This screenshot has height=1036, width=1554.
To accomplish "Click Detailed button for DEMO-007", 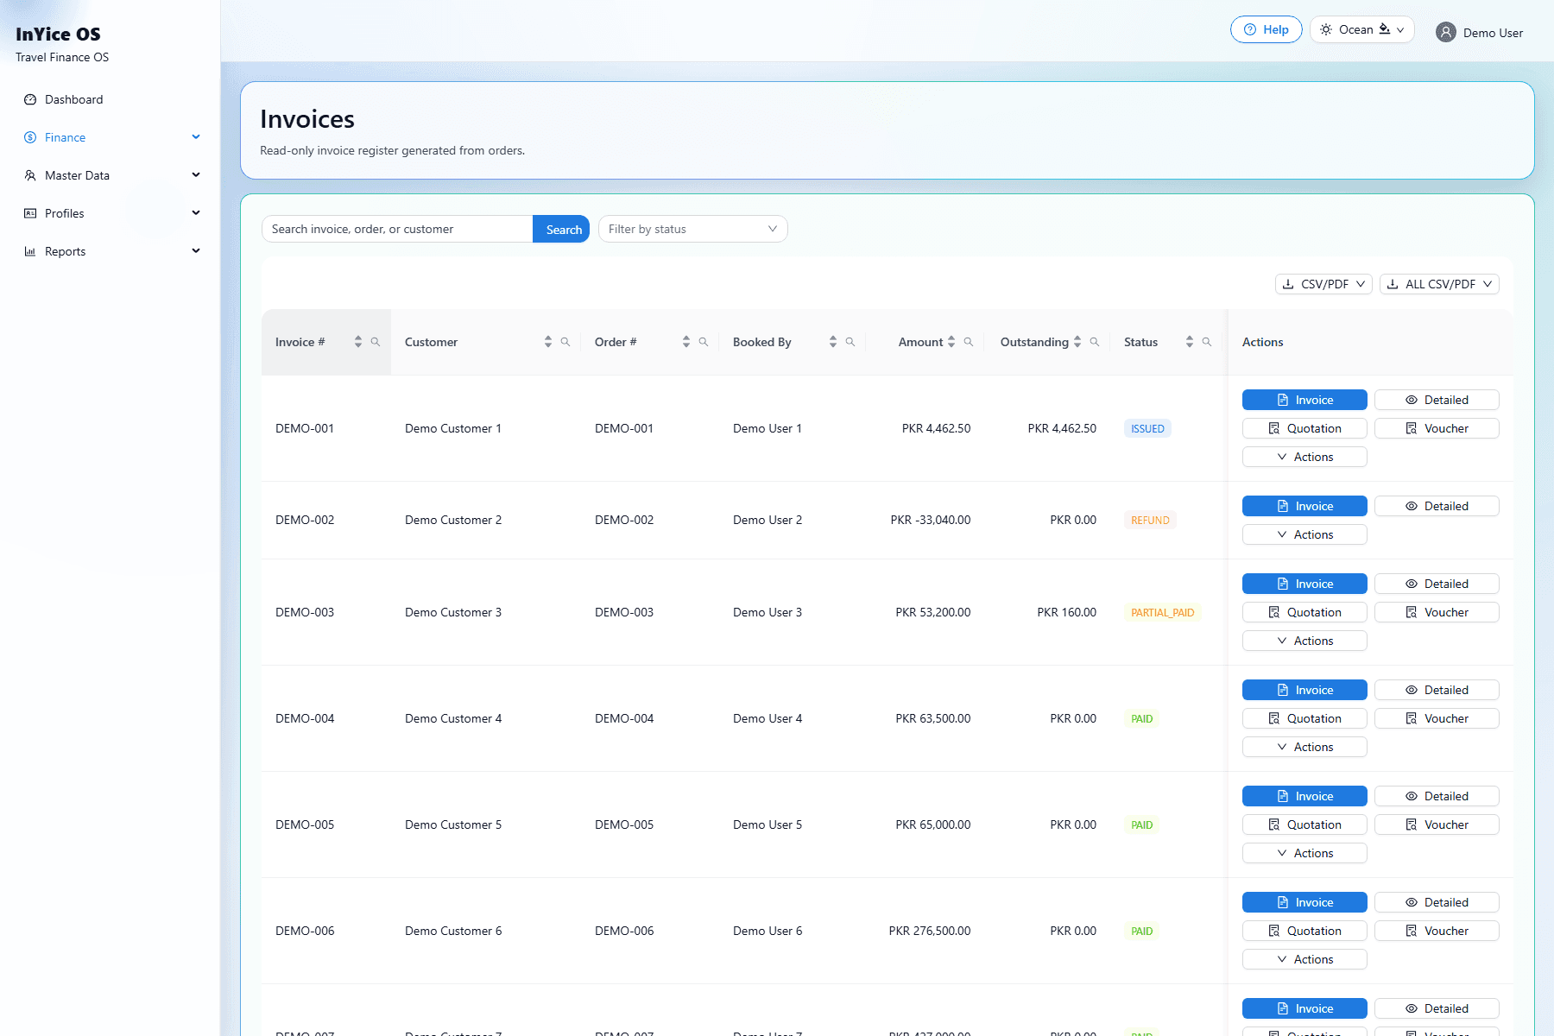I will (x=1437, y=1008).
